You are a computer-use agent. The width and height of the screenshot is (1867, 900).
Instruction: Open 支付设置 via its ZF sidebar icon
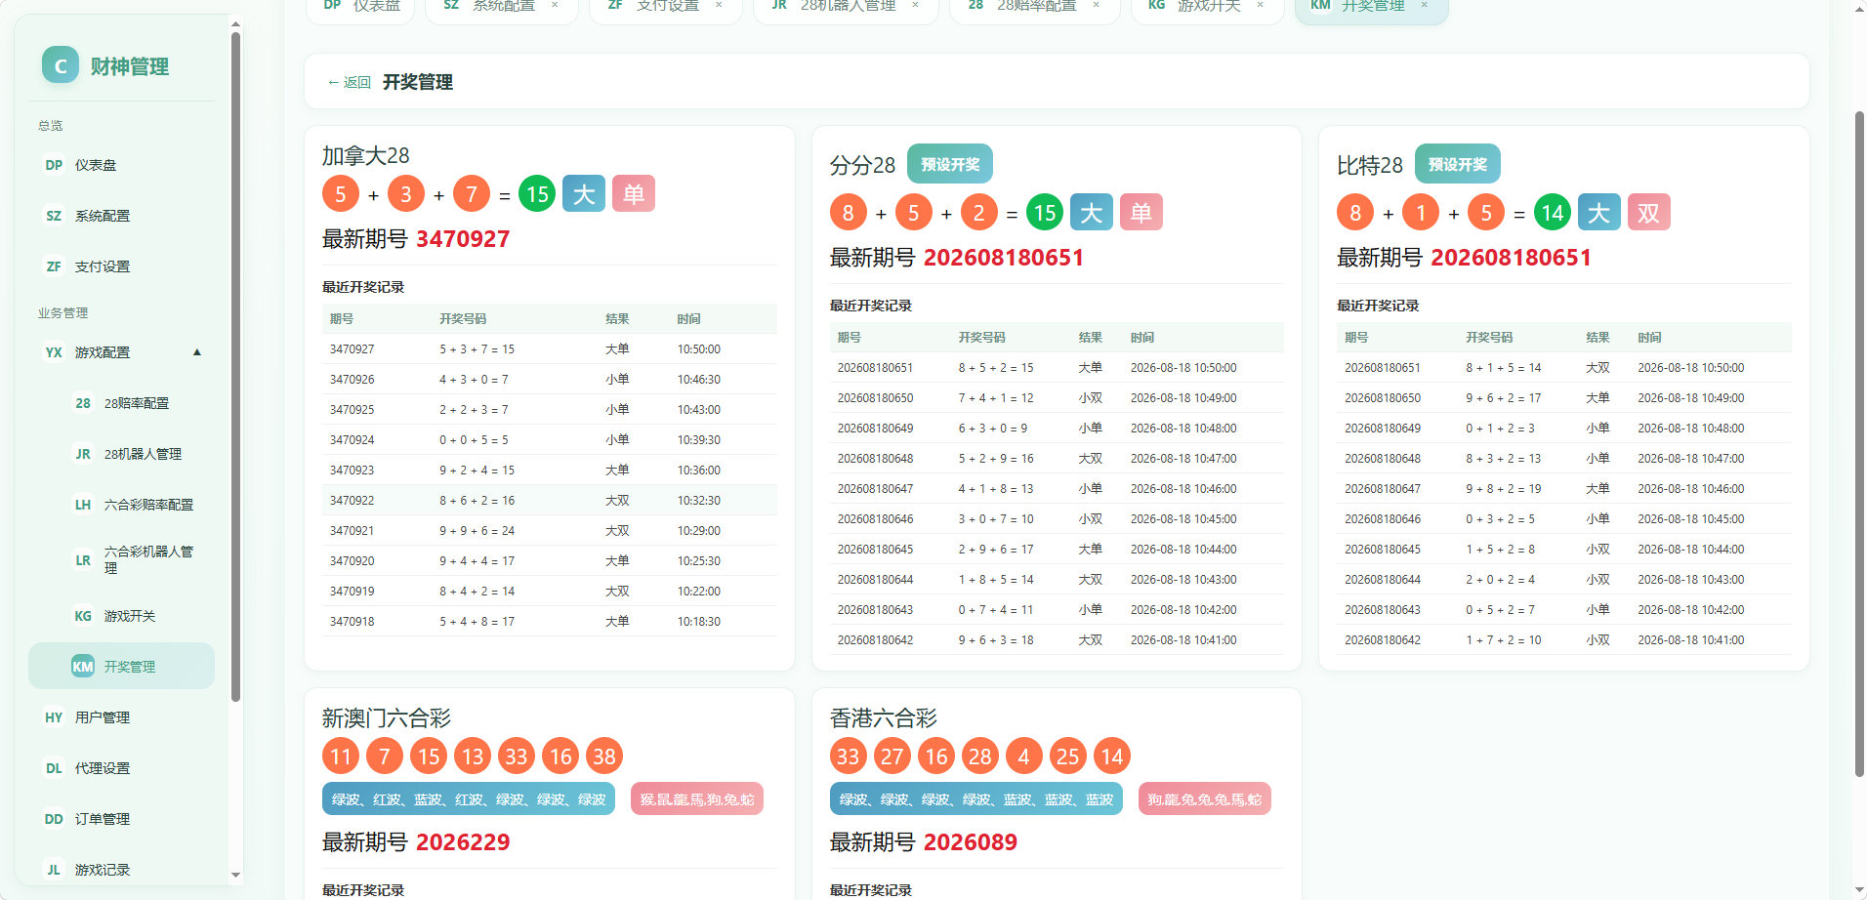point(54,266)
